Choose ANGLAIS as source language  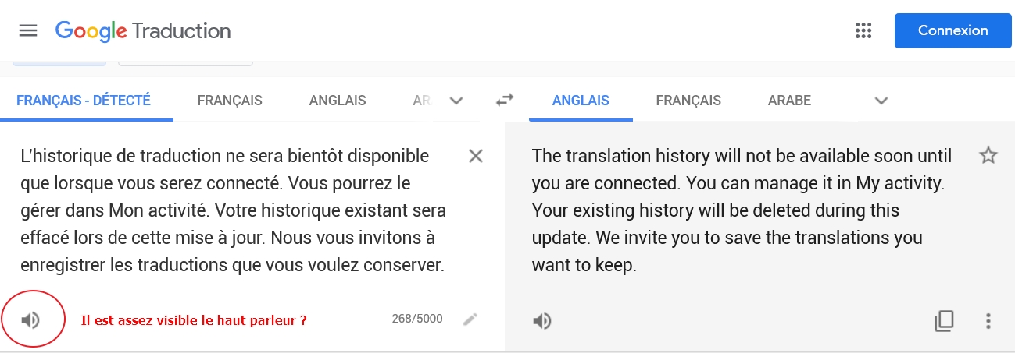coord(338,101)
